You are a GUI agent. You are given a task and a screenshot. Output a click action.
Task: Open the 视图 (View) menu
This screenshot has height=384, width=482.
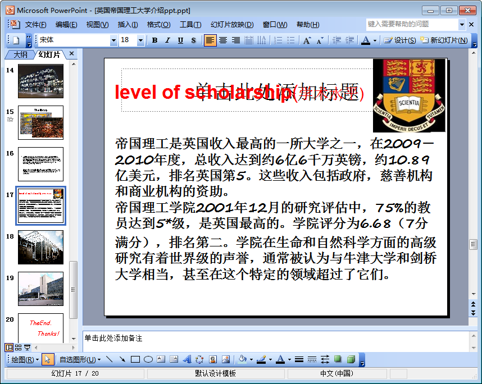pyautogui.click(x=97, y=25)
